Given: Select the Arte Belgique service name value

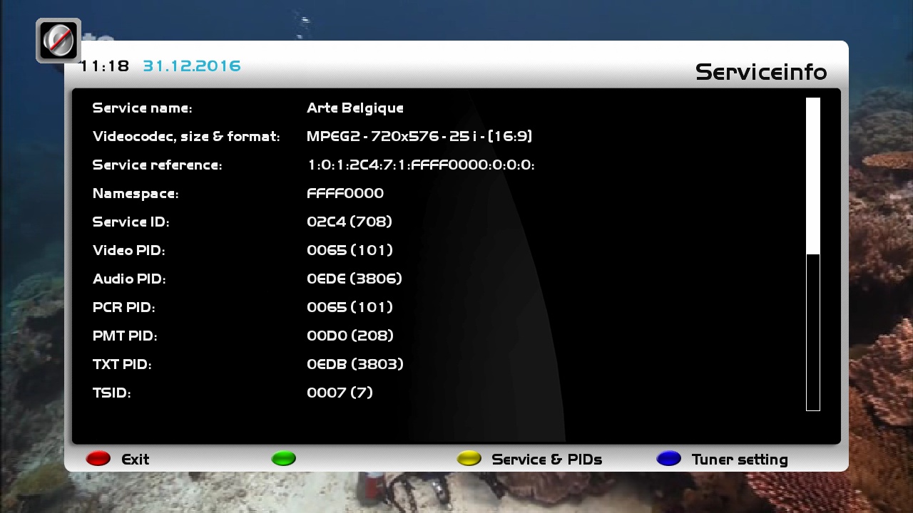Looking at the screenshot, I should coord(355,108).
